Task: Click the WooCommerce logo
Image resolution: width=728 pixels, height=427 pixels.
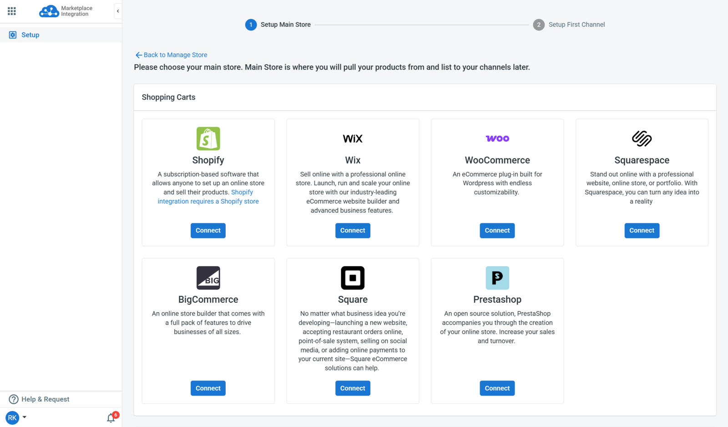Action: (497, 138)
